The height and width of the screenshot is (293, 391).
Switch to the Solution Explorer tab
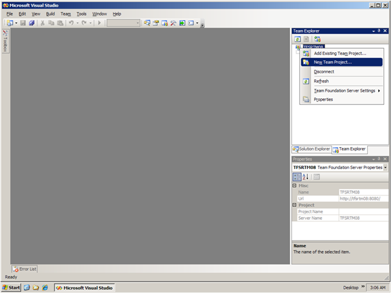(312, 149)
